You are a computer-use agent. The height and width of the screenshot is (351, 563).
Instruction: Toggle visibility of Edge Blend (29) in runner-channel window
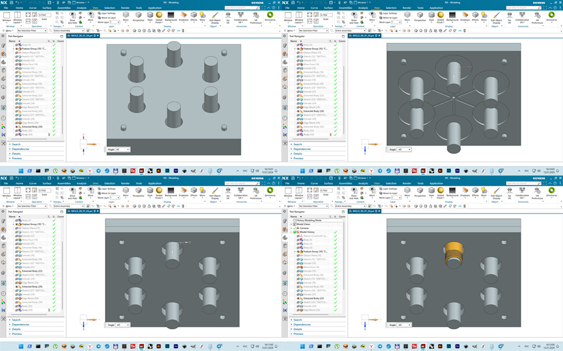tap(298, 123)
